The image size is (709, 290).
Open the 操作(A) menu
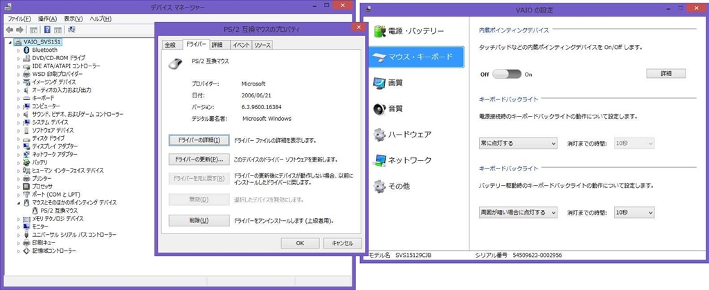[48, 19]
